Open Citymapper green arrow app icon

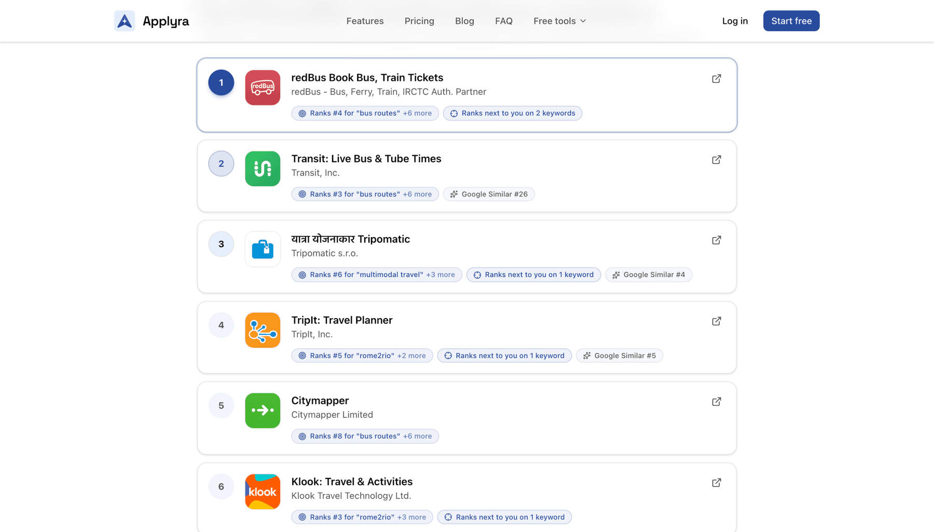point(263,411)
